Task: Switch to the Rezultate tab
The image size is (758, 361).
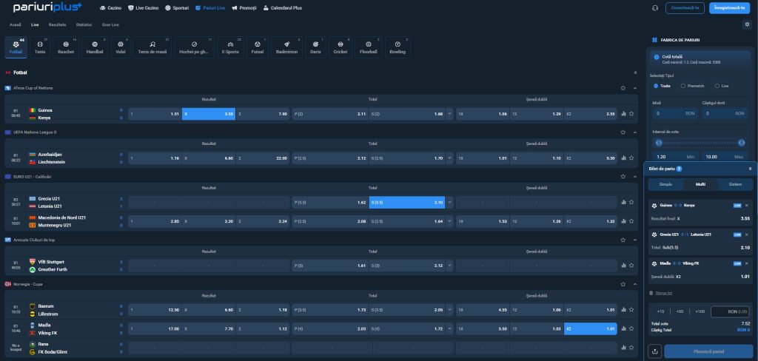Action: click(57, 24)
